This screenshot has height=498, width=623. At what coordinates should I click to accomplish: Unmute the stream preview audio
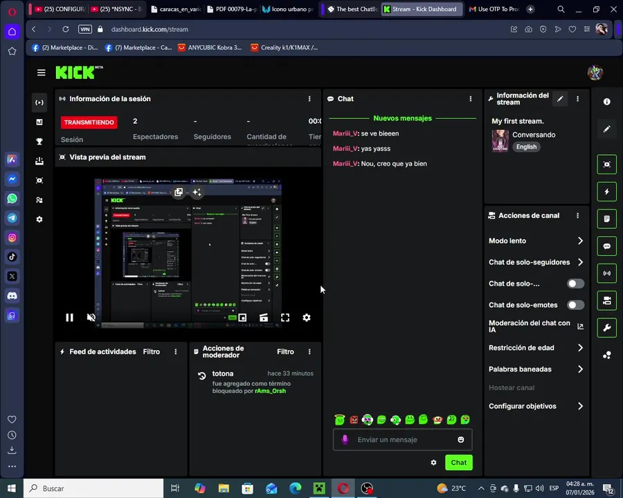point(91,317)
